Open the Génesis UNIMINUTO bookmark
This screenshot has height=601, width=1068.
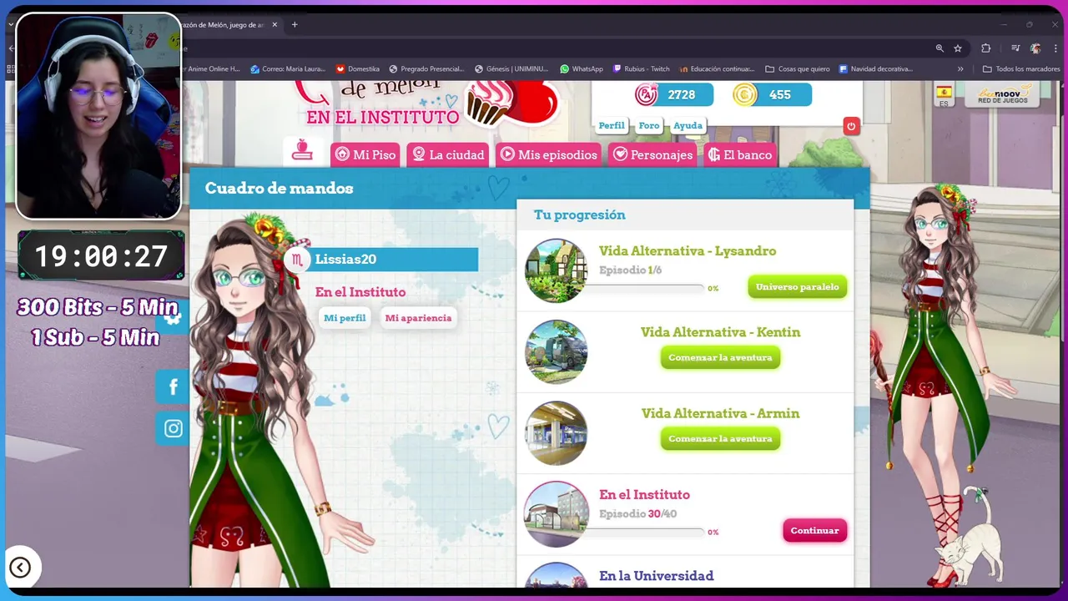point(512,69)
